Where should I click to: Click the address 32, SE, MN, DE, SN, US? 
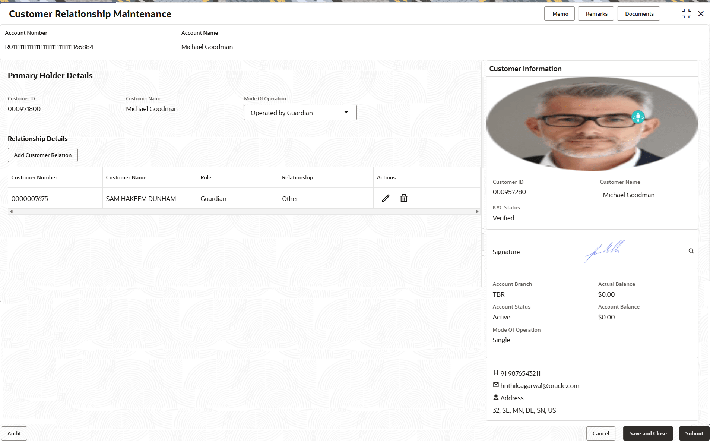coord(524,410)
